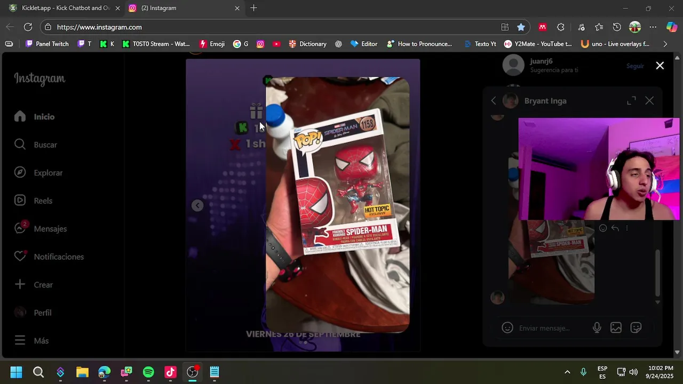This screenshot has height=384, width=683.
Task: Open the Más hamburger menu
Action: point(20,340)
